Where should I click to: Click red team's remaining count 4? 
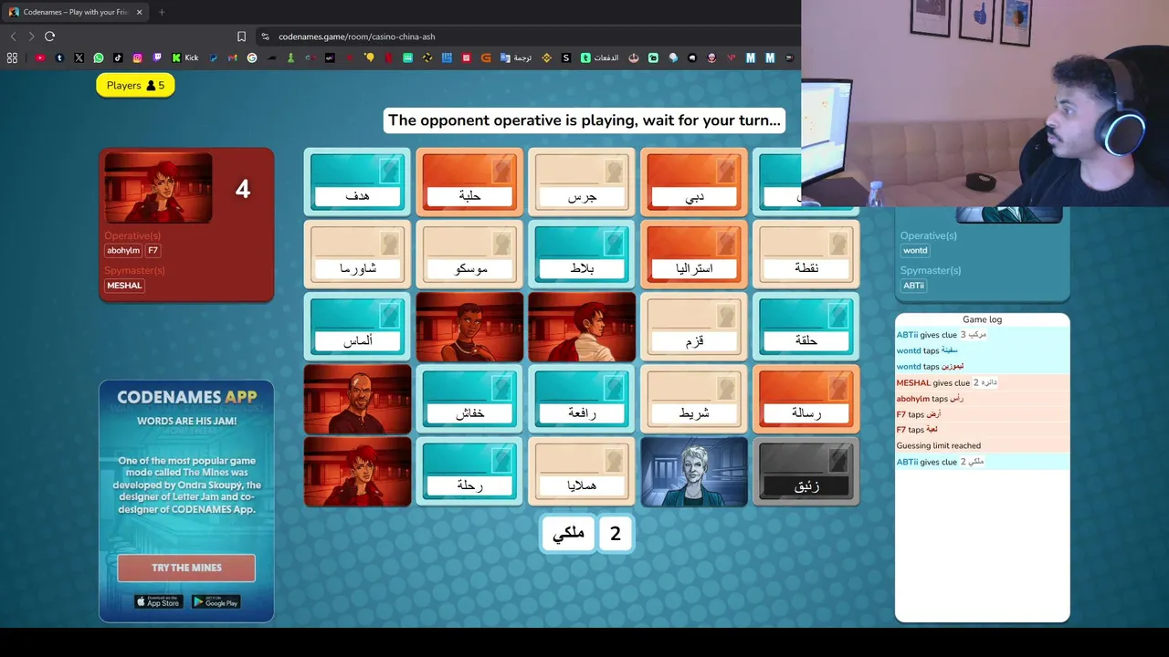point(242,189)
